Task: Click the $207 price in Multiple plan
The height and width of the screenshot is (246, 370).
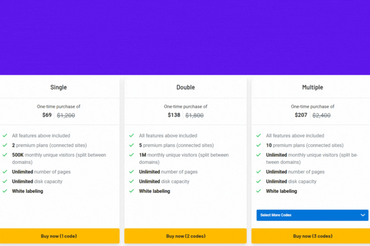Action: pos(301,115)
